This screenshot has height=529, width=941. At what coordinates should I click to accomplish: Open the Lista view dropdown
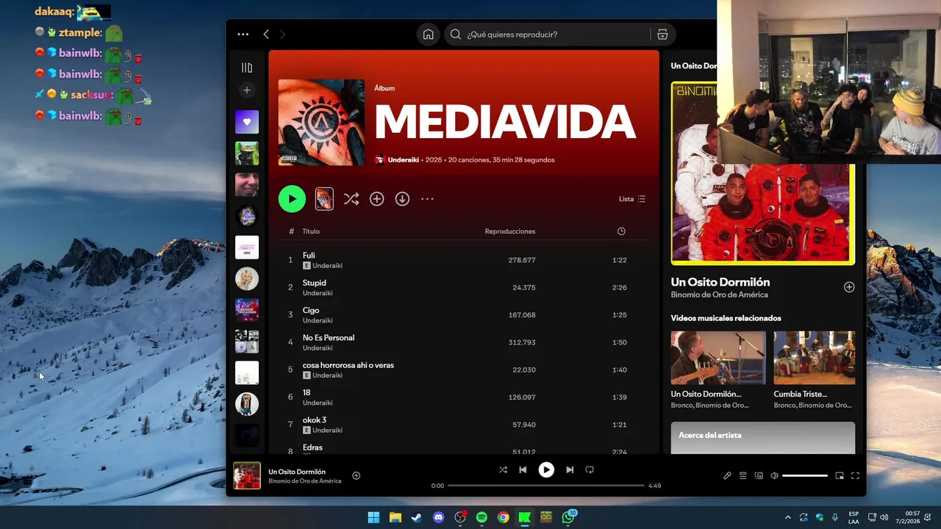pos(632,199)
